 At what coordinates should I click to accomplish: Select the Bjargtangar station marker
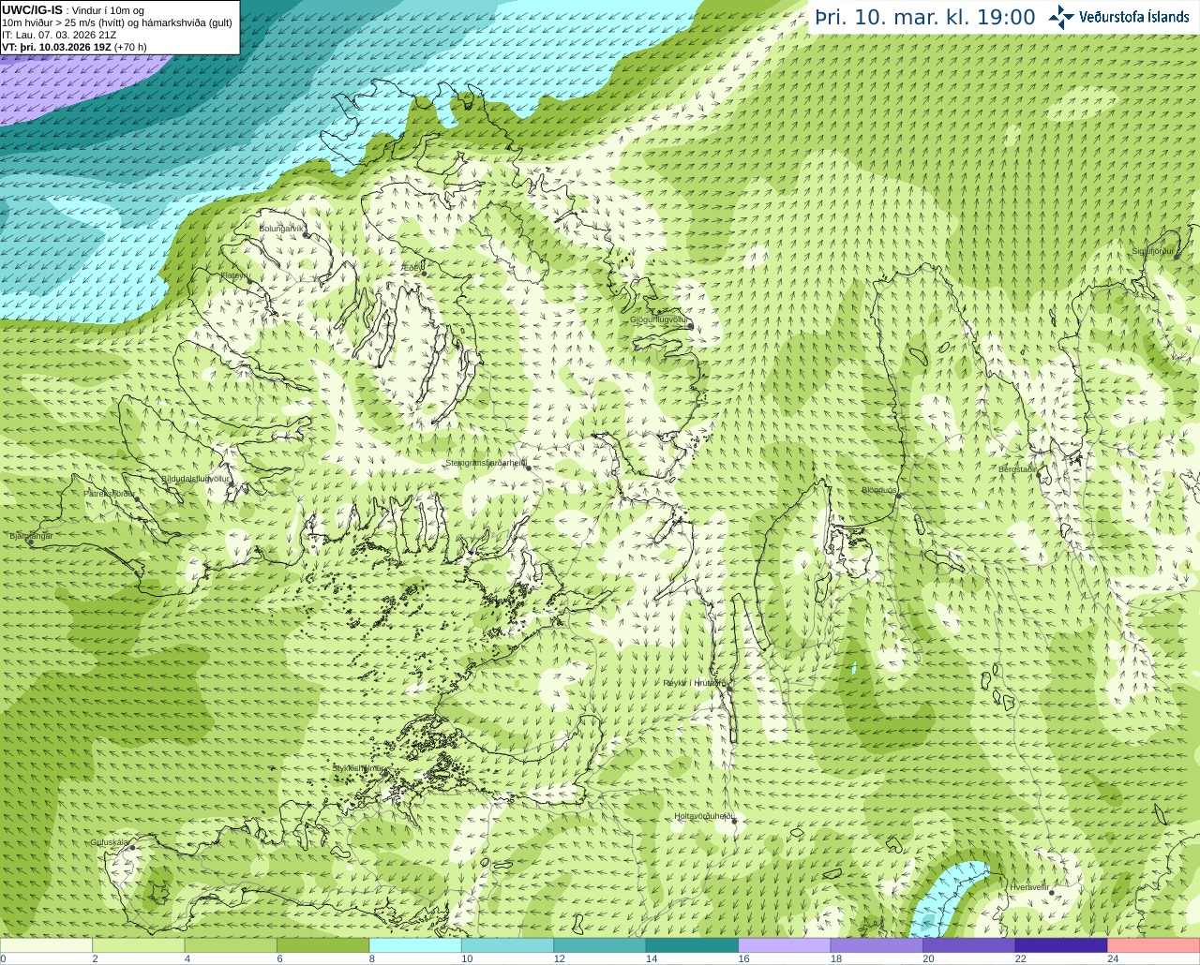click(30, 542)
